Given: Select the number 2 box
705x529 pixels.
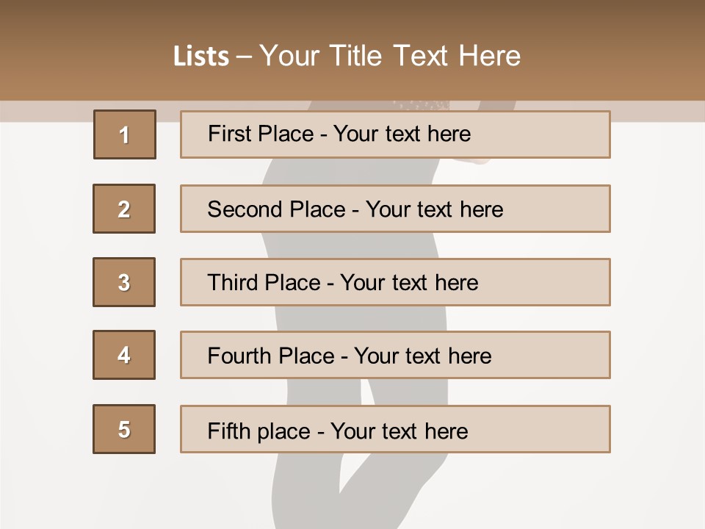Looking at the screenshot, I should coord(124,209).
